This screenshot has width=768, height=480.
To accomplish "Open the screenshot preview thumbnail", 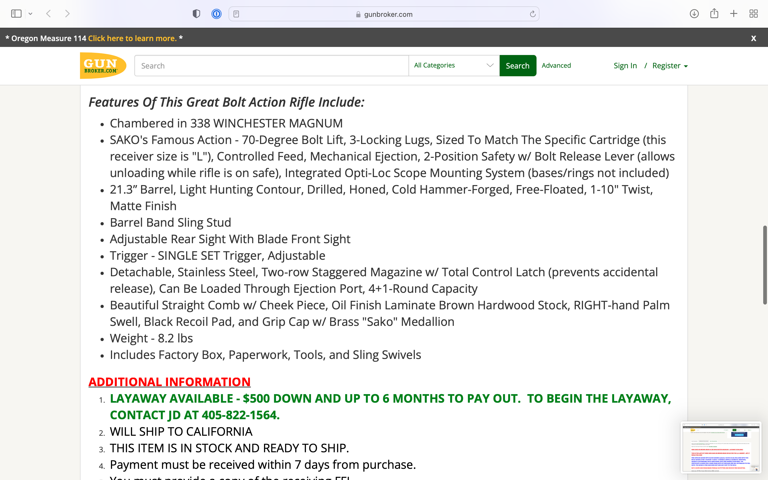I will (x=721, y=447).
